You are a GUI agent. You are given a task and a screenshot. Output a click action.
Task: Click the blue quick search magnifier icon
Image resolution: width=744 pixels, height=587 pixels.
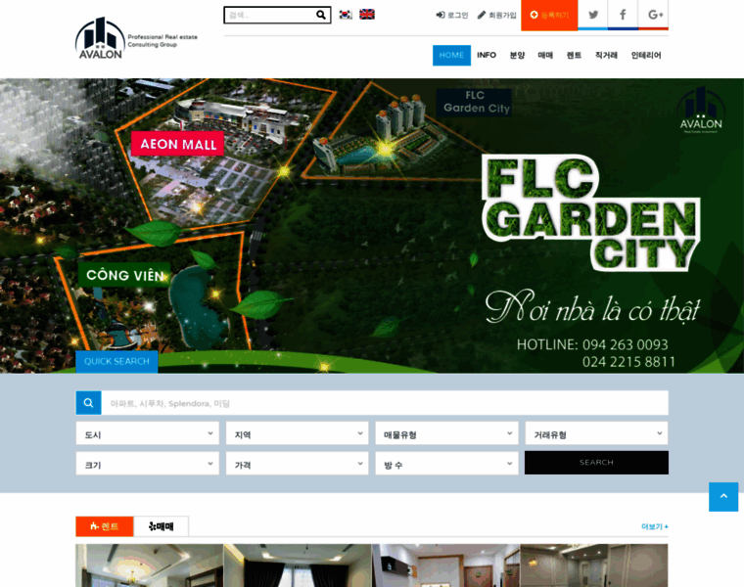(x=88, y=403)
